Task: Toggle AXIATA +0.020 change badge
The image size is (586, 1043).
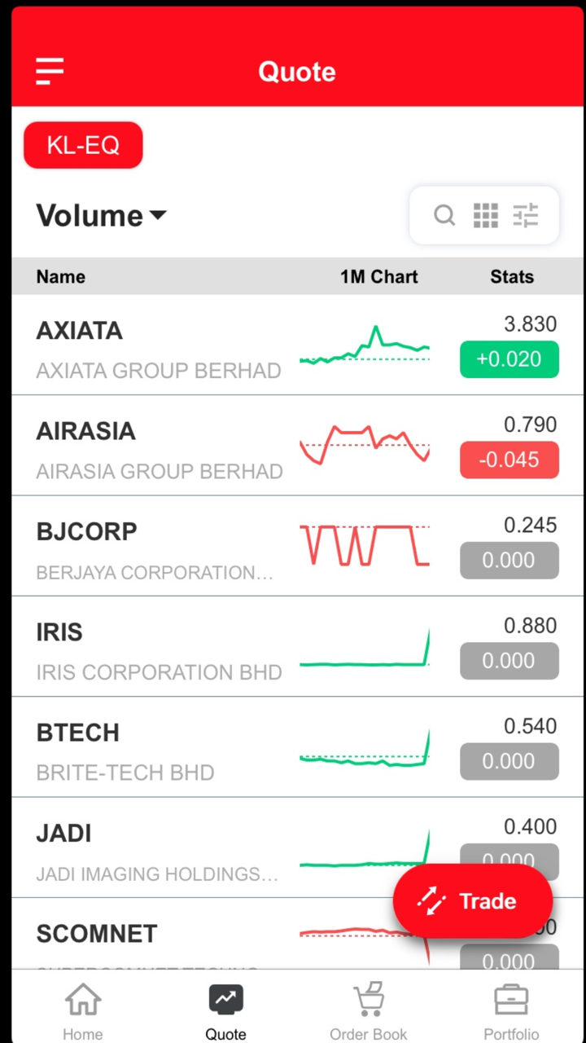Action: click(509, 359)
